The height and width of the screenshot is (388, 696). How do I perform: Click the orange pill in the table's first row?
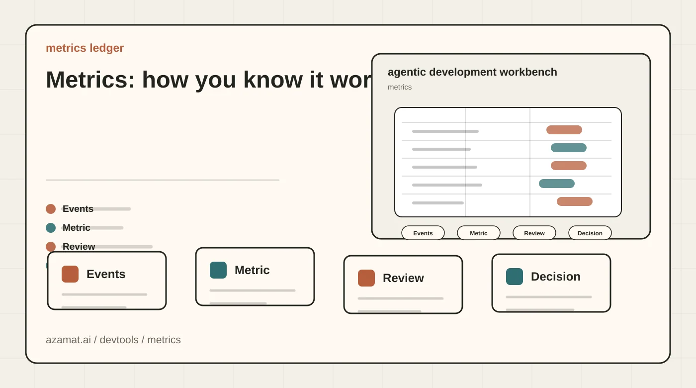tap(564, 130)
